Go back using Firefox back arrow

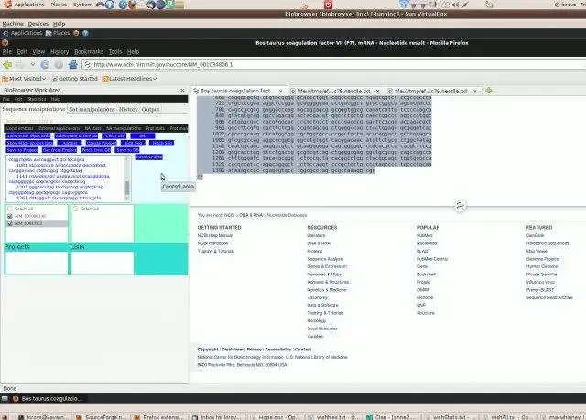[7, 65]
